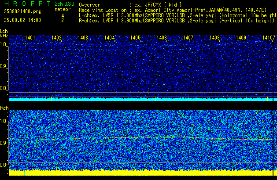Click the 1408 time marker
Screen dimensions: 277x180
click(x=214, y=38)
